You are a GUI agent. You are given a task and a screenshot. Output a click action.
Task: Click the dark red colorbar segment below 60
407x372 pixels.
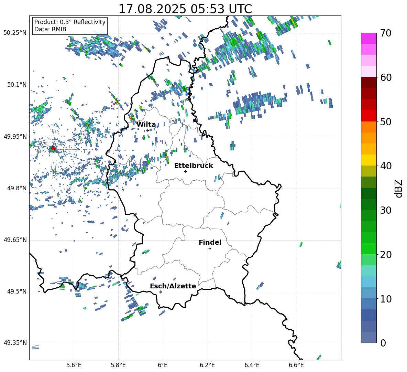point(368,83)
